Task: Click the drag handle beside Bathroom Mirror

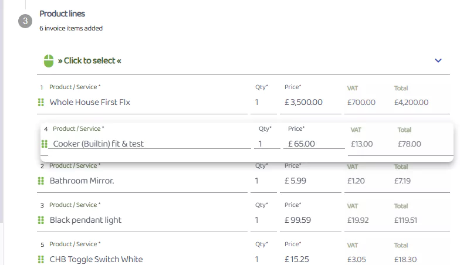Action: (x=41, y=181)
